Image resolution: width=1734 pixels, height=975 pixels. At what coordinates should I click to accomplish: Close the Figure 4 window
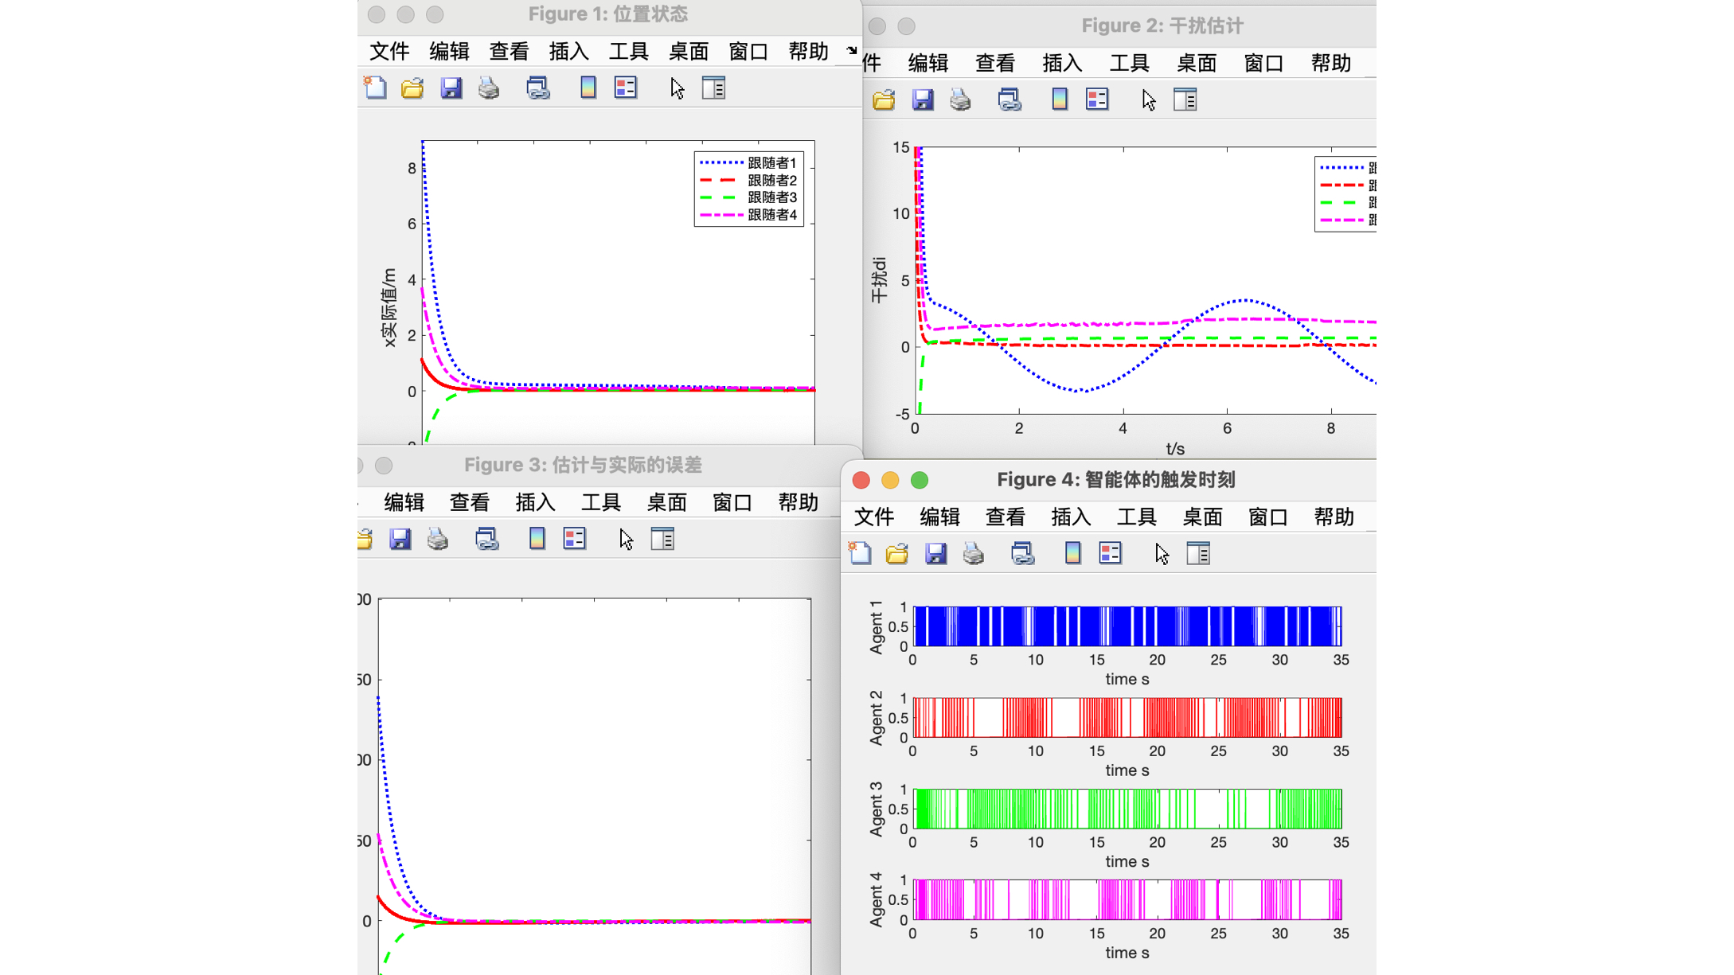[x=861, y=480]
